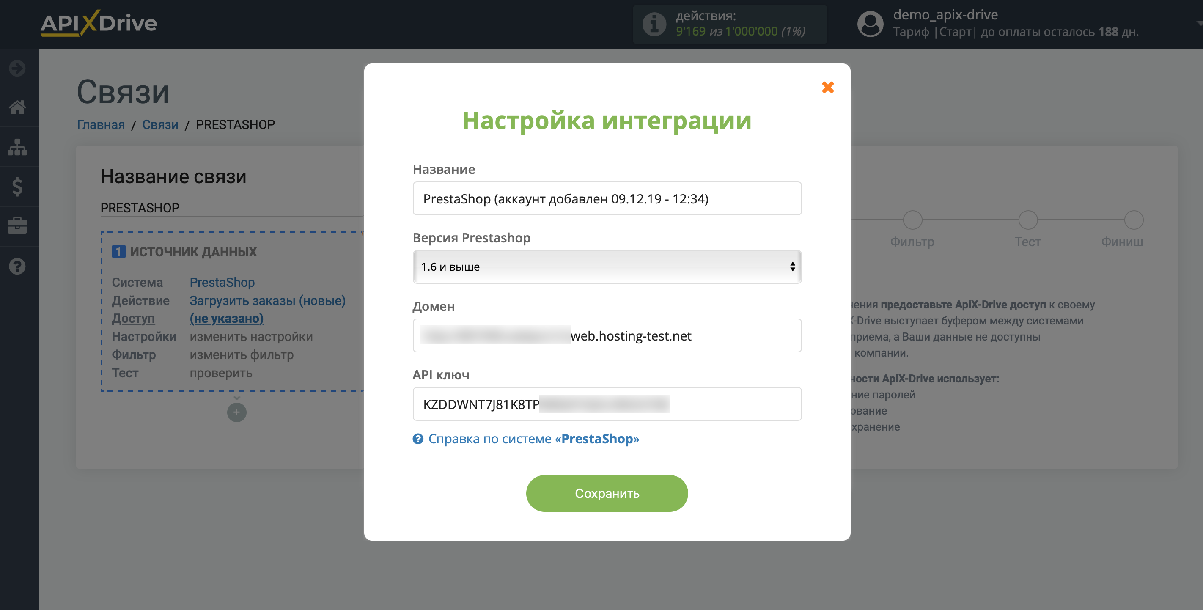Click the demo_apix-drive account name
This screenshot has width=1203, height=610.
(x=945, y=15)
